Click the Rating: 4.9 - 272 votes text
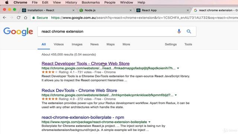 pyautogui.click(x=75, y=99)
